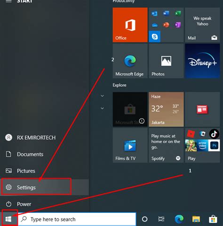Screen dimensions: 223x226
Task: Open Settings from the Start sidebar
Action: (45, 187)
